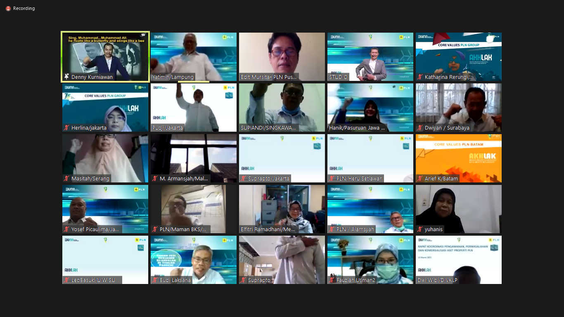
Task: Click the Hanik/Pasuruan Jawa name label
Action: tap(357, 128)
